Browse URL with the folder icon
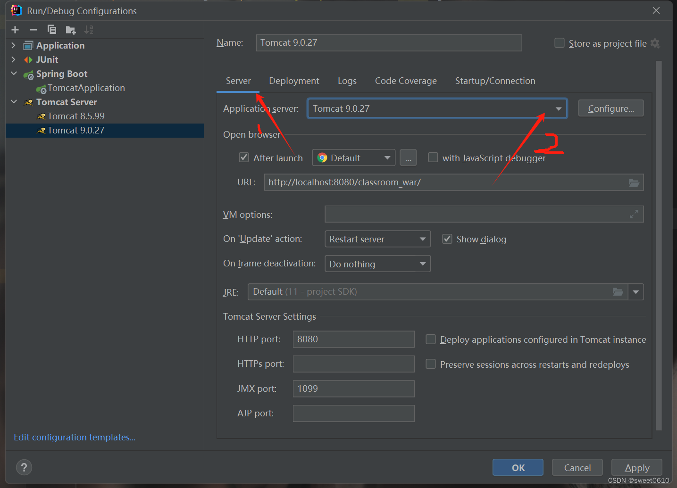The height and width of the screenshot is (488, 677). pyautogui.click(x=634, y=182)
